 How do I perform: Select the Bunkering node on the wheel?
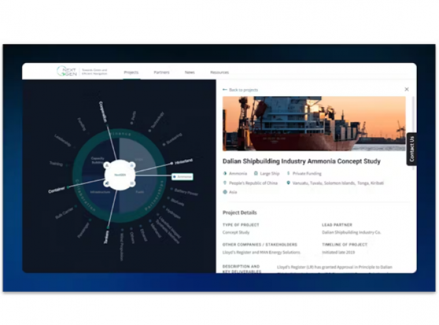[x=173, y=139]
